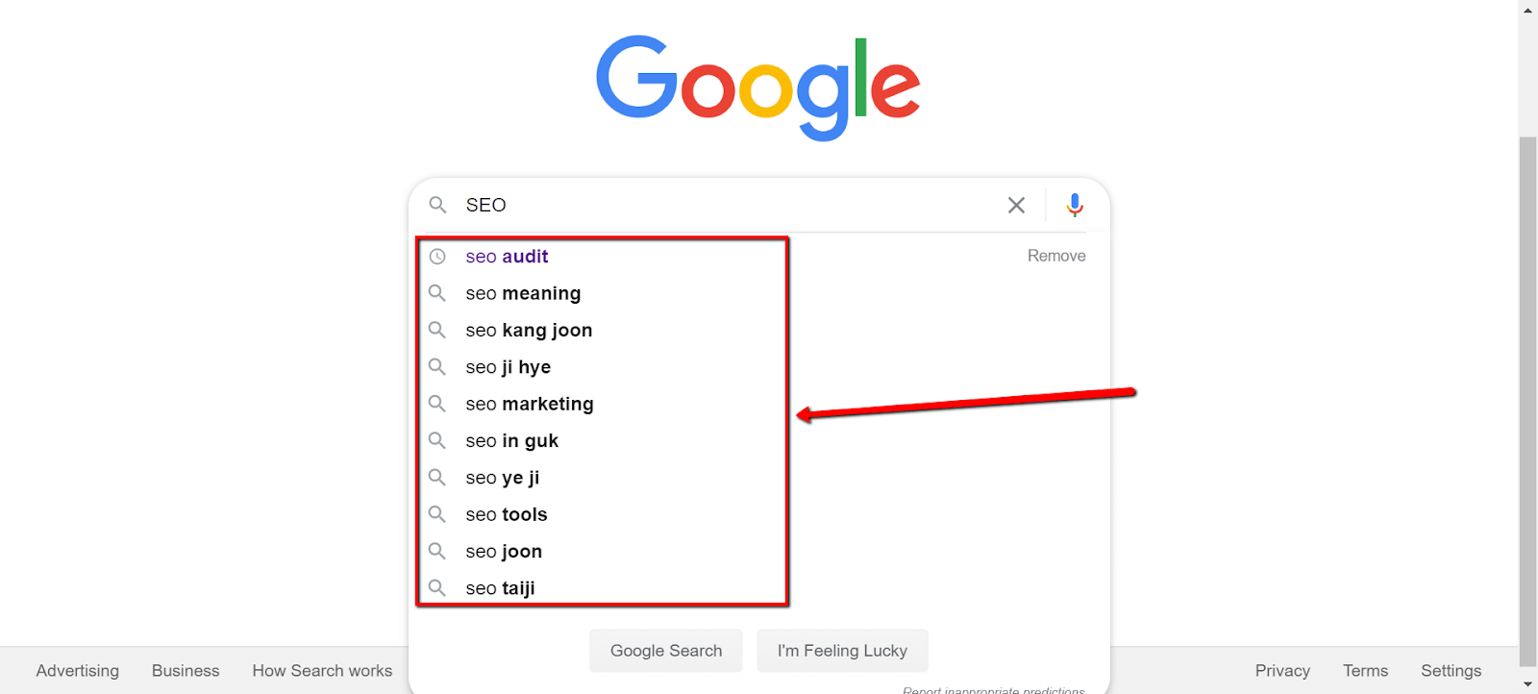This screenshot has width=1538, height=694.
Task: Choose the "seo kang joon" suggestion
Action: [529, 331]
